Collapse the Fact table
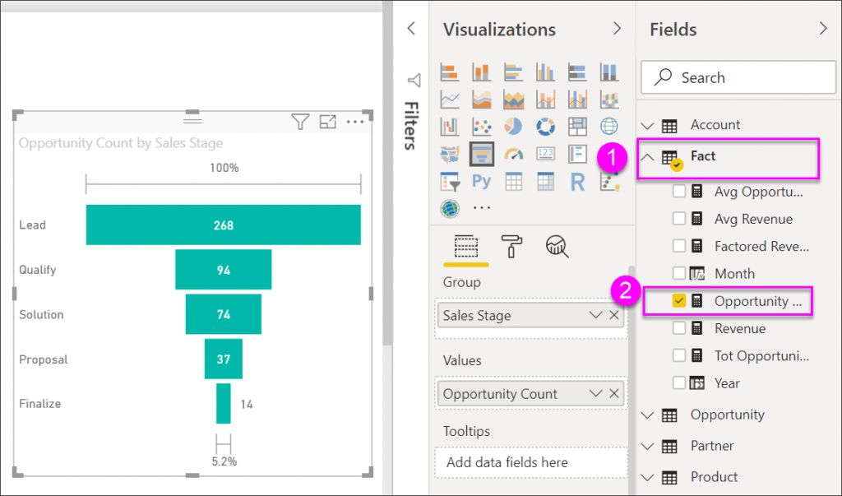The height and width of the screenshot is (496, 842). tap(648, 157)
